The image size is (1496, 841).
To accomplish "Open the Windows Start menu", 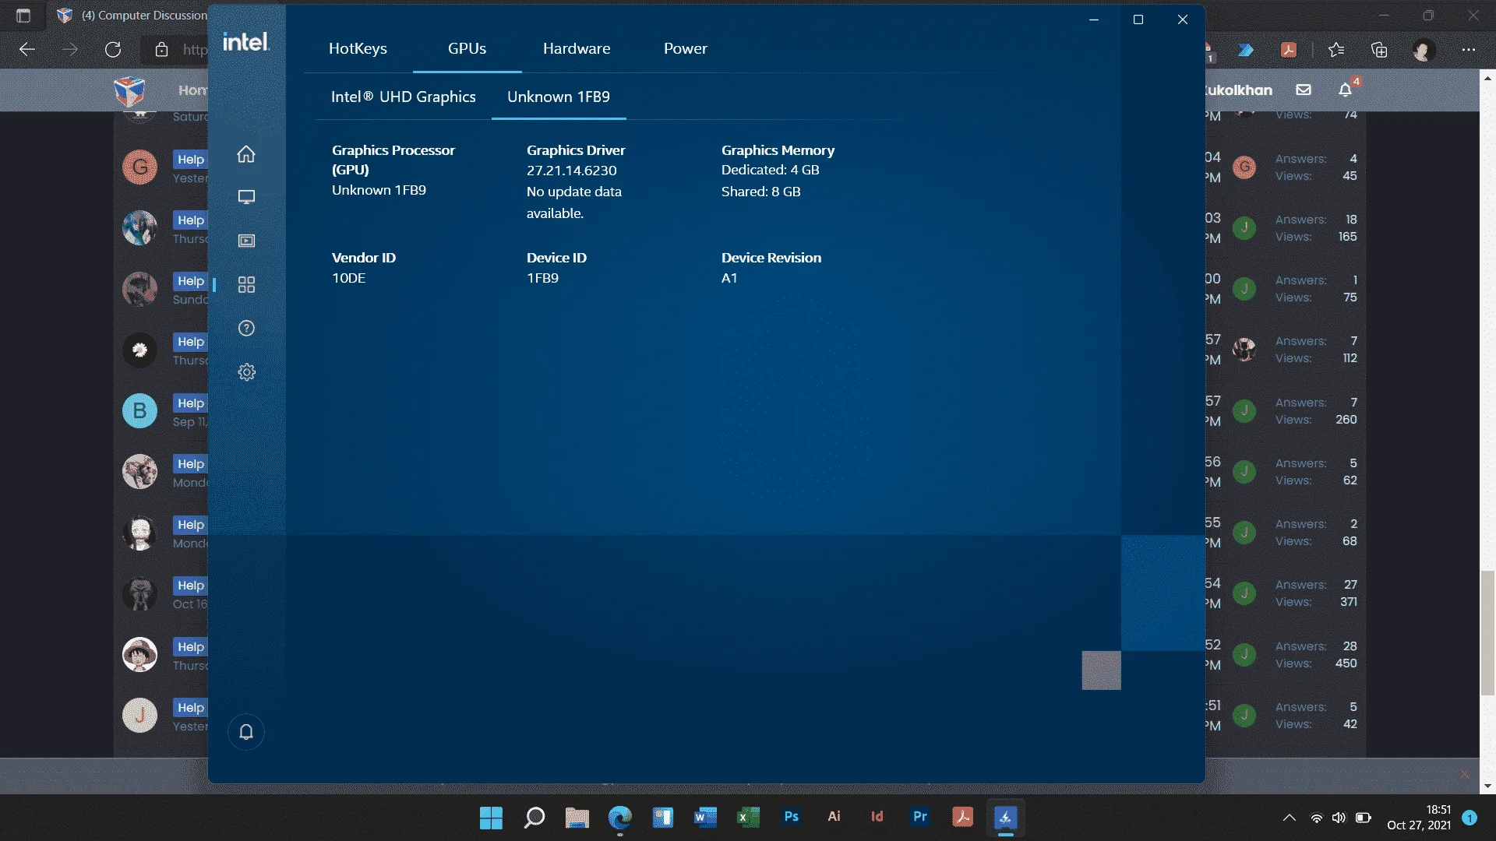I will [x=491, y=818].
